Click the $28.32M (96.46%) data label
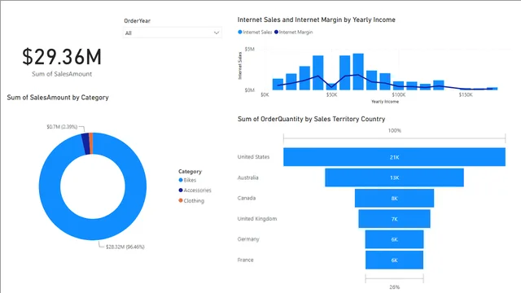This screenshot has height=293, width=521. 125,247
